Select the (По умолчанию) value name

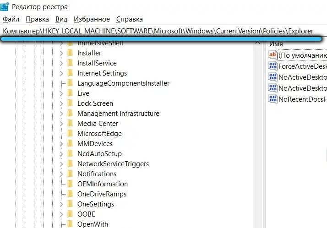tap(303, 55)
